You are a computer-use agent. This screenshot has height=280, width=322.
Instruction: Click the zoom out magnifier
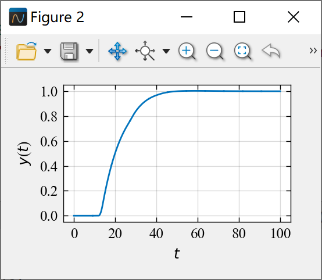coord(215,51)
